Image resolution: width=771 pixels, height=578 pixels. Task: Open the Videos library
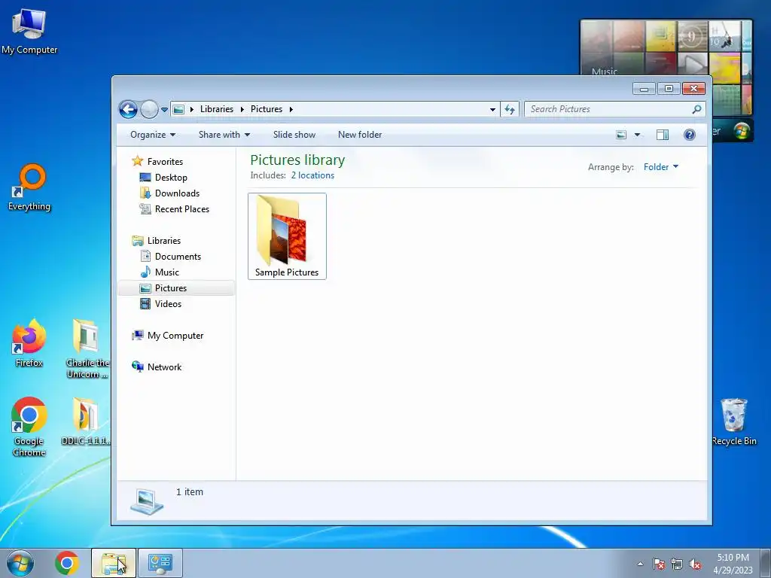(168, 304)
